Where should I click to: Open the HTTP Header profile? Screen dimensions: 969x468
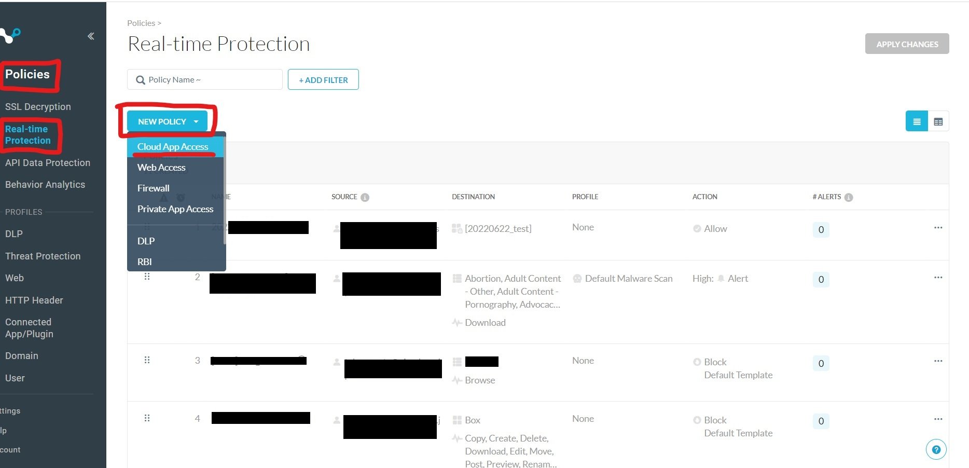[34, 300]
